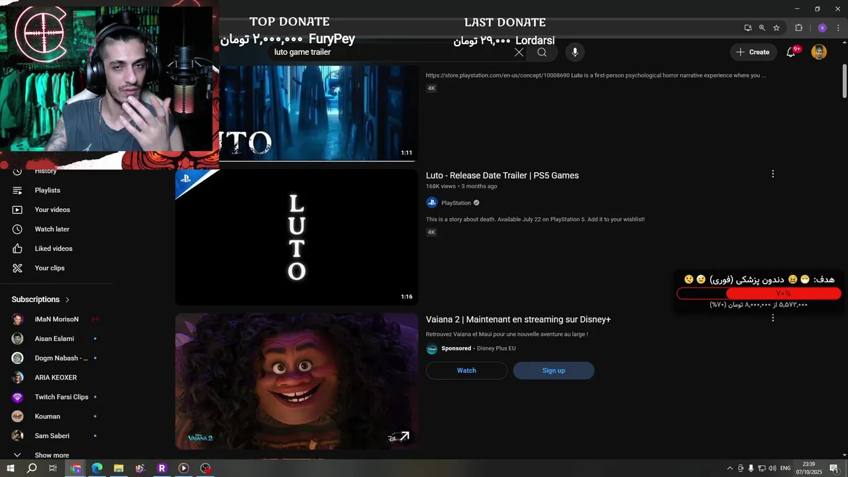
Task: Open Your videos in the sidebar
Action: pyautogui.click(x=52, y=209)
